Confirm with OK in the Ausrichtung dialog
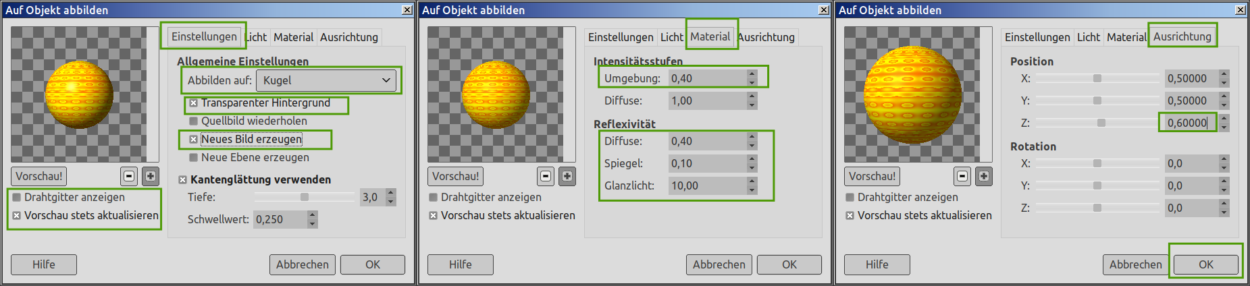 click(x=1206, y=264)
